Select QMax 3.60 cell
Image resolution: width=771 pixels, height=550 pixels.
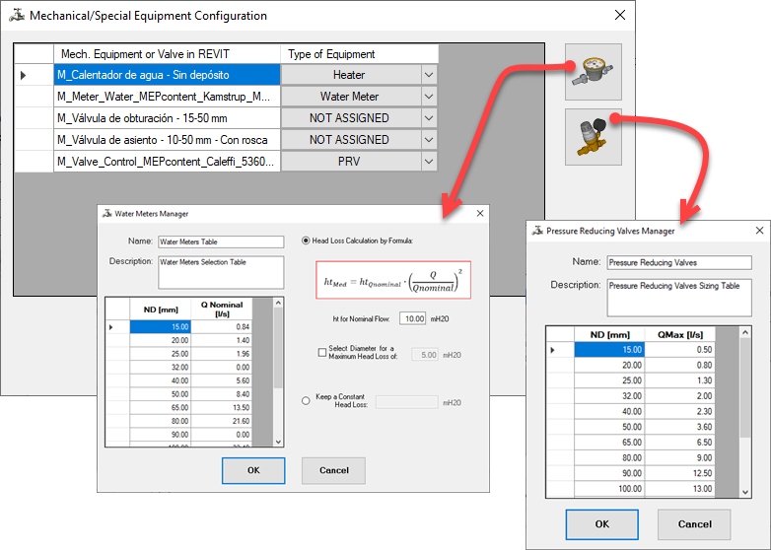(x=680, y=427)
